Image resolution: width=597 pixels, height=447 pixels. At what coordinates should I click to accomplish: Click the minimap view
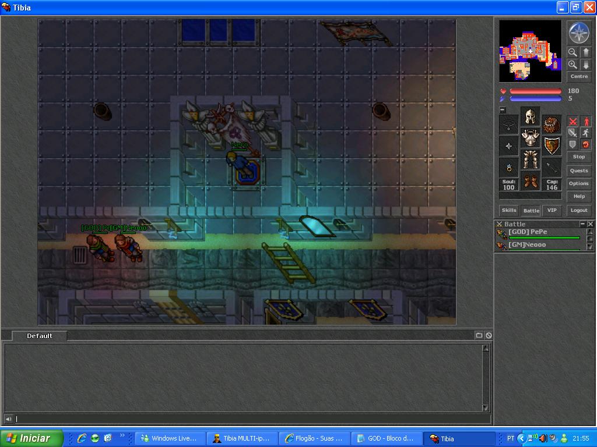point(530,51)
